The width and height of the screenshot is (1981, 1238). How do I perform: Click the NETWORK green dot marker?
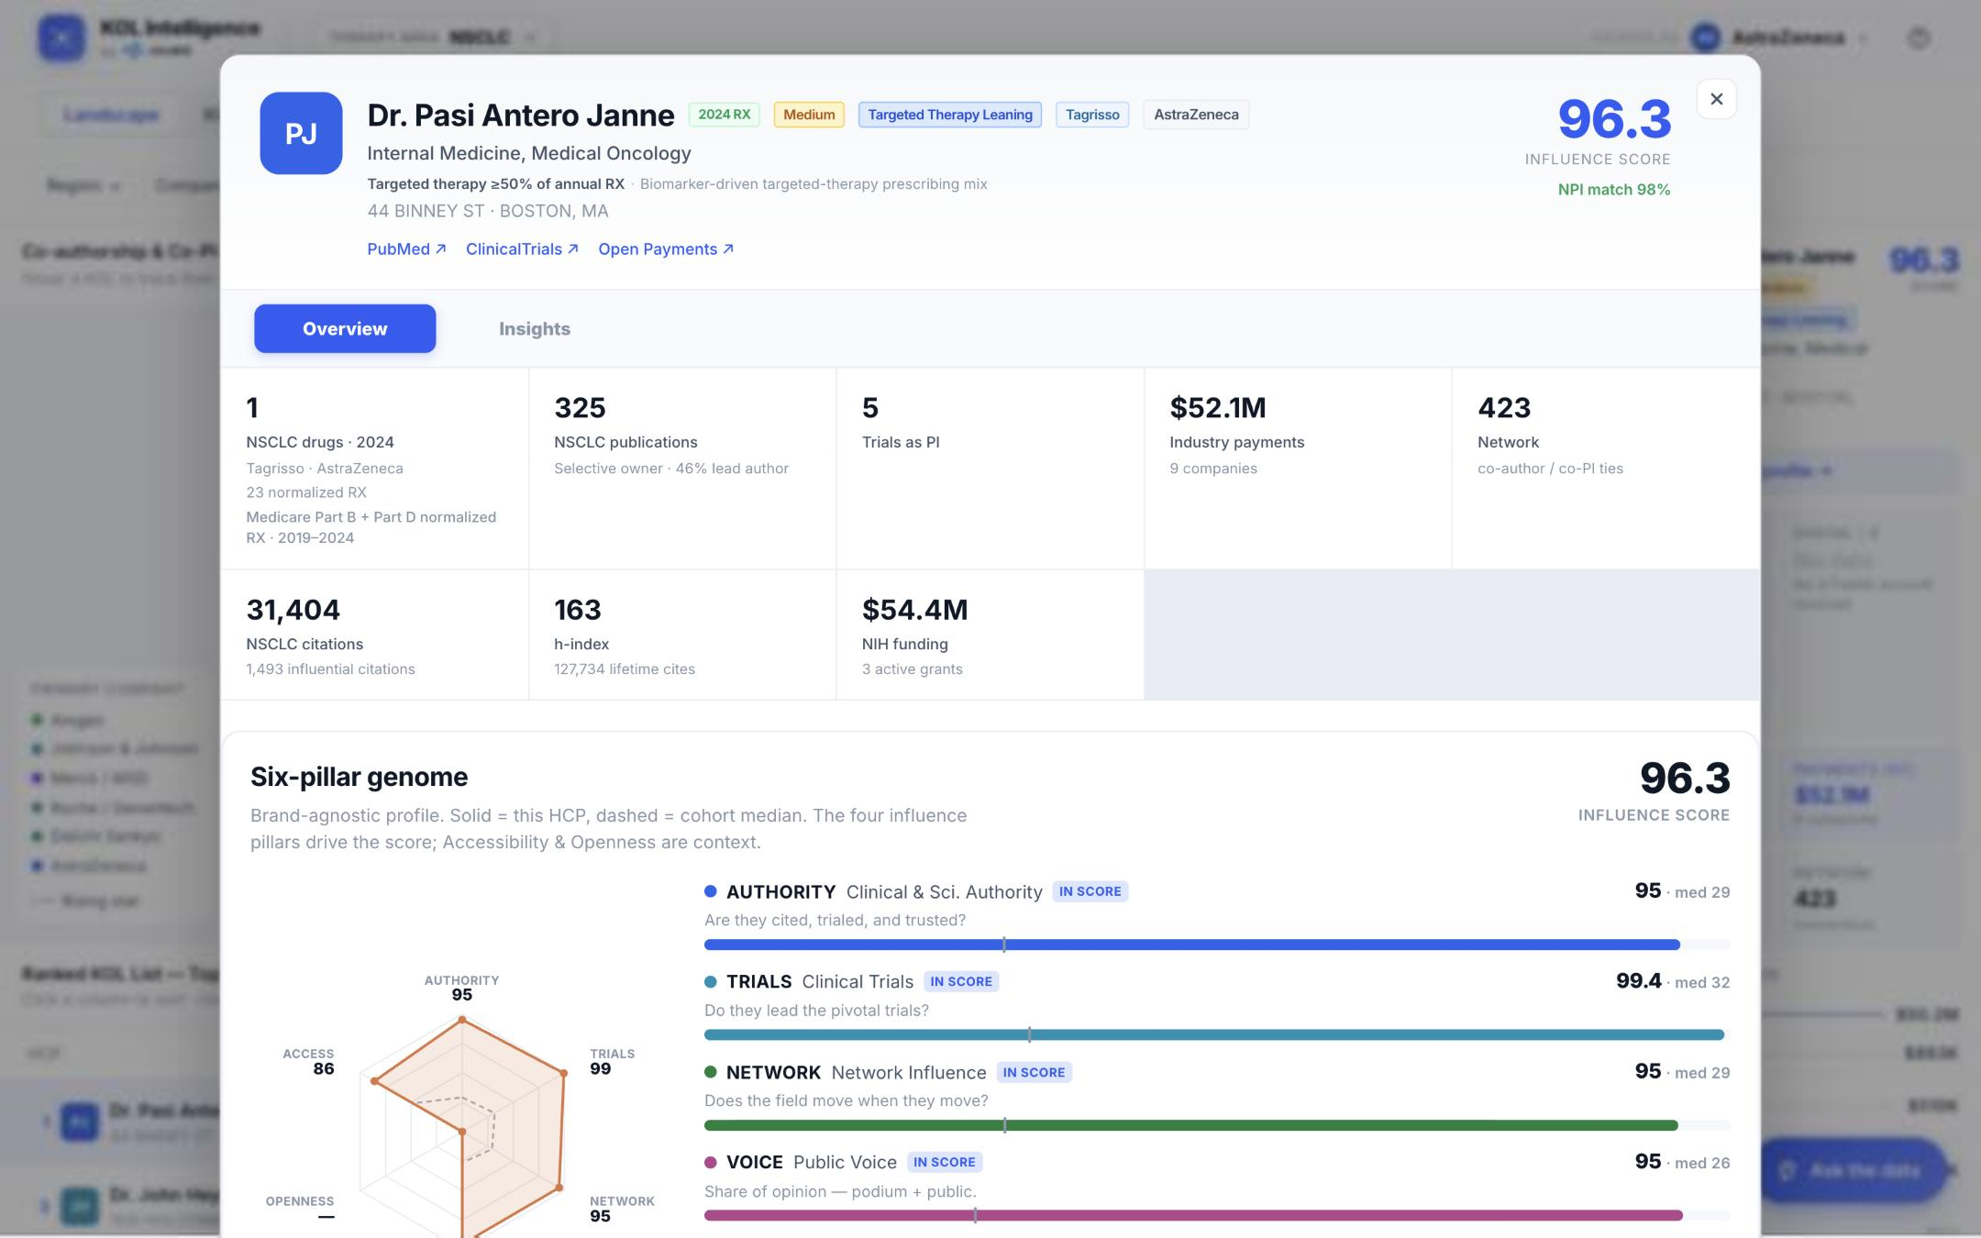click(x=710, y=1072)
